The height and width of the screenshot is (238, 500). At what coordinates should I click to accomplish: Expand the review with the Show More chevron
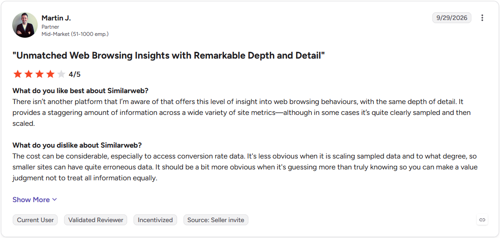[x=54, y=200]
